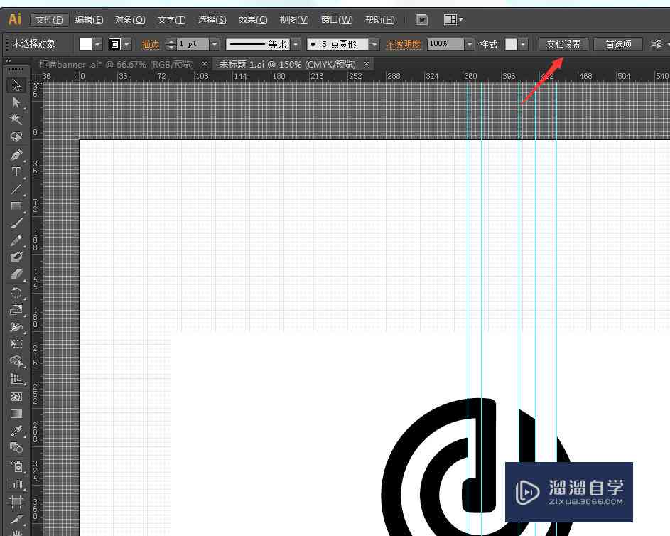Select the Eraser tool
670x536 pixels.
[x=16, y=274]
